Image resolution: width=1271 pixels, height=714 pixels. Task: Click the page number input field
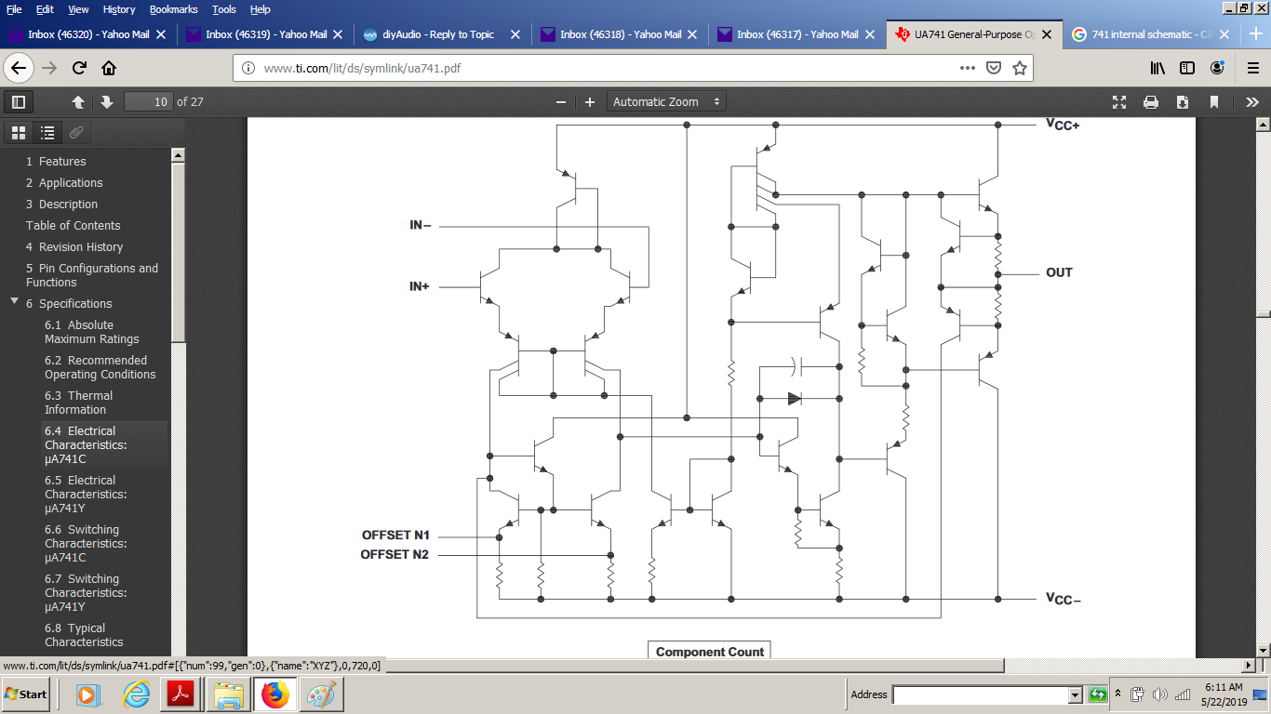149,102
